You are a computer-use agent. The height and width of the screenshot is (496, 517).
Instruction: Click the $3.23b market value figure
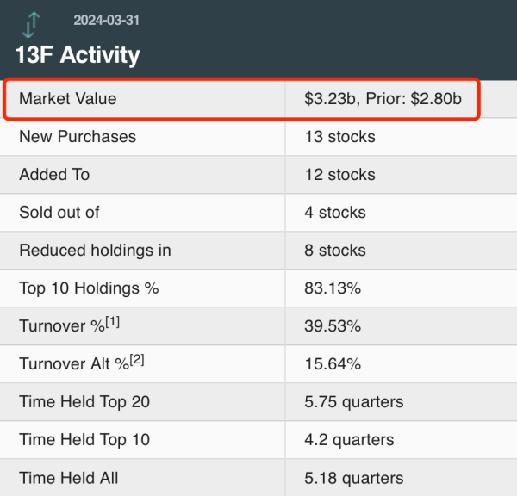tap(332, 99)
